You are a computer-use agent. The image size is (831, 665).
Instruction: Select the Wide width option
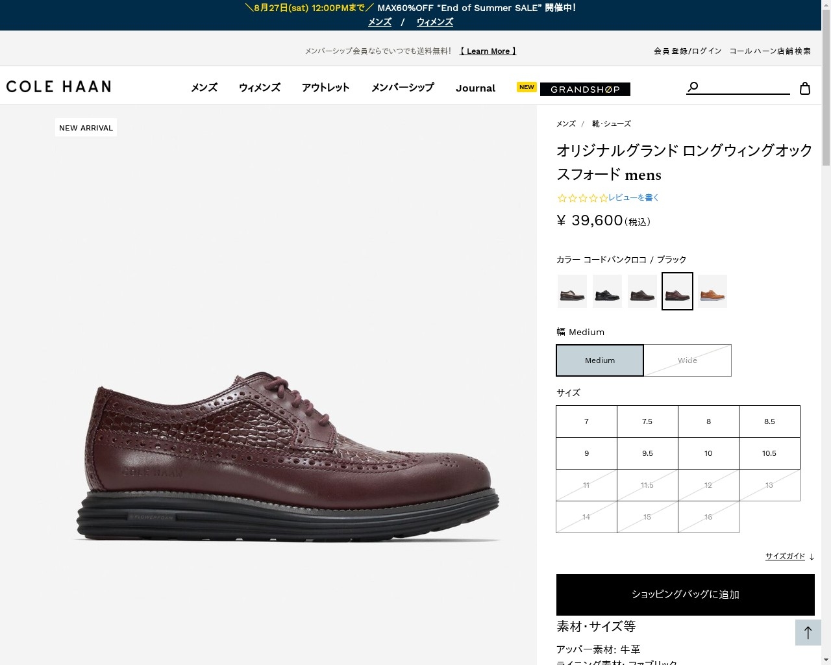point(688,360)
